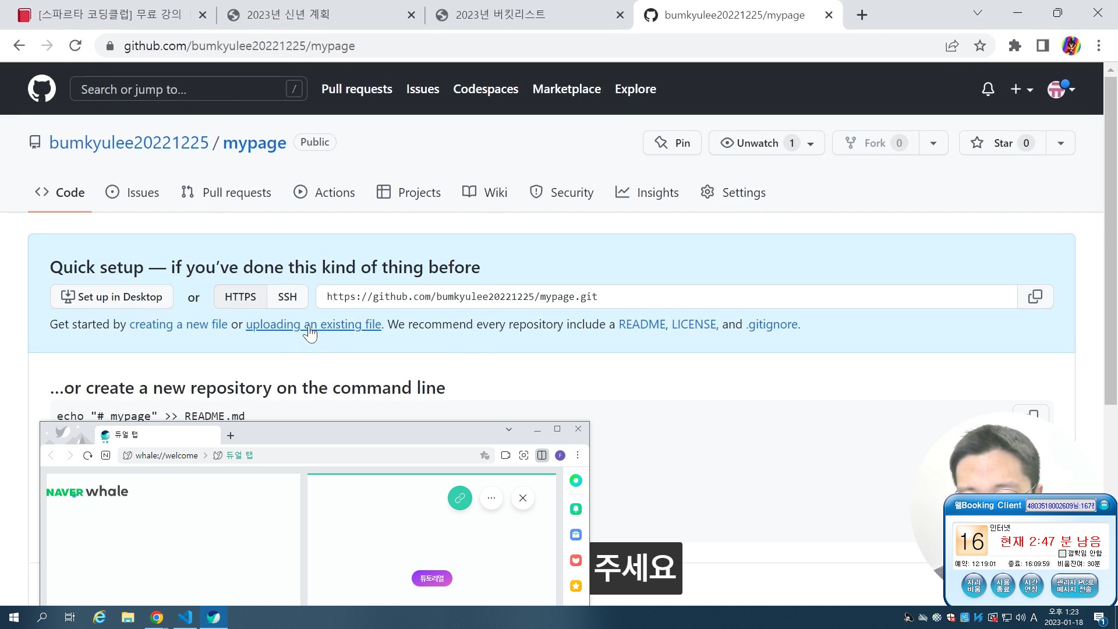Viewport: 1118px width, 629px height.
Task: Click Whale profile avatar icon
Action: [560, 455]
